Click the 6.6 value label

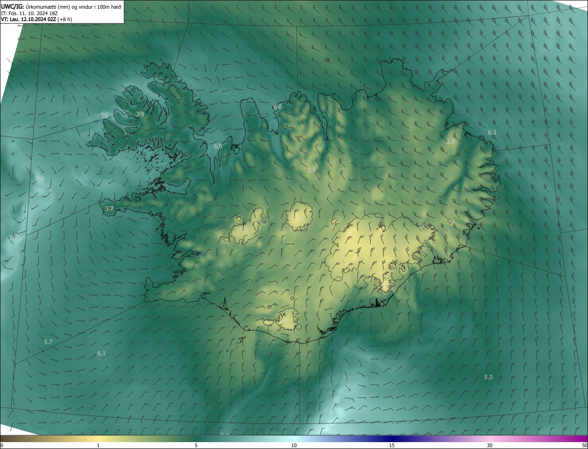(x=278, y=107)
